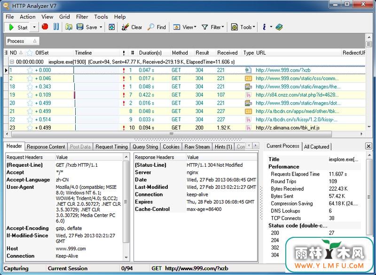Image resolution: width=376 pixels, height=275 pixels.
Task: Click the Process grouping header
Action: 23,41
